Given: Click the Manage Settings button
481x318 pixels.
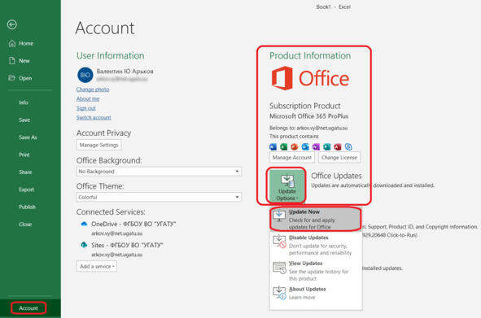Looking at the screenshot, I should 98,145.
